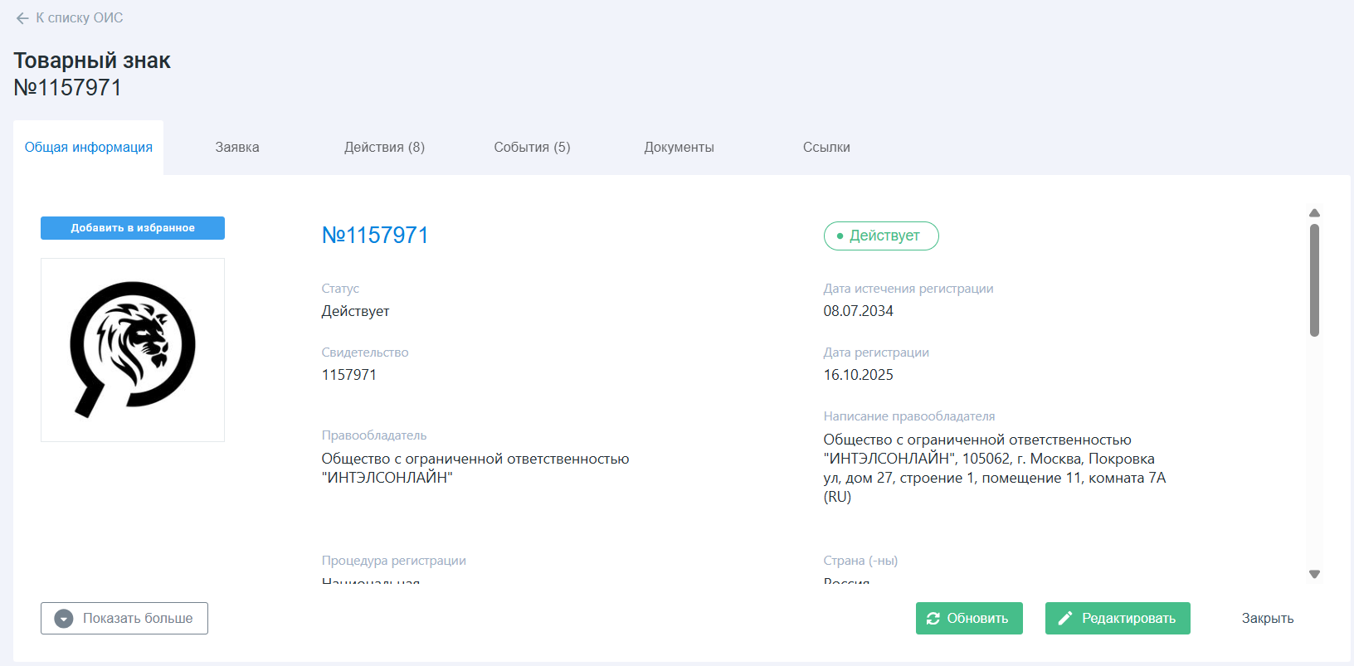Screen dimensions: 1354x666
Task: Click the scrollbar down arrow
Action: [1314, 574]
